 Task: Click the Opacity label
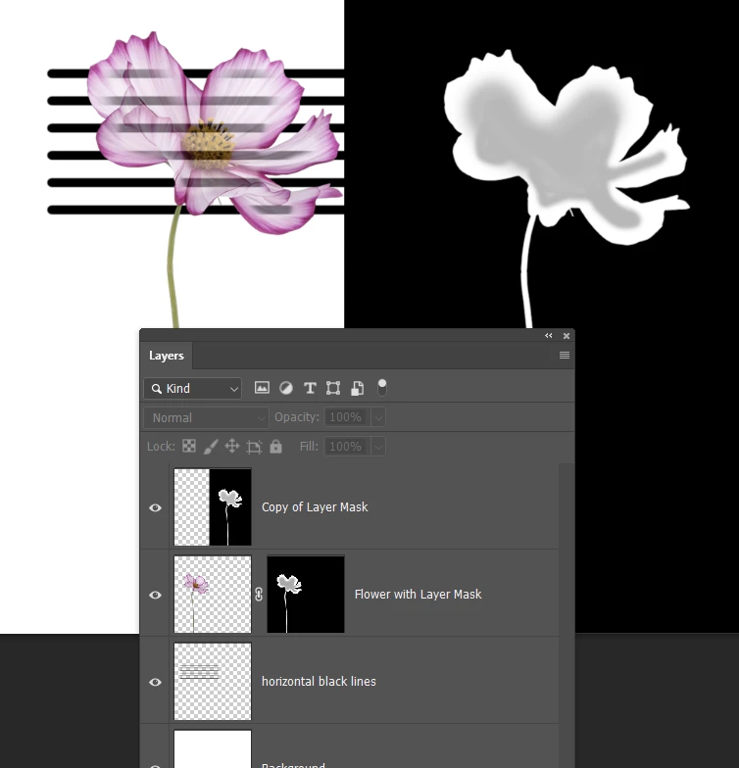(x=296, y=417)
